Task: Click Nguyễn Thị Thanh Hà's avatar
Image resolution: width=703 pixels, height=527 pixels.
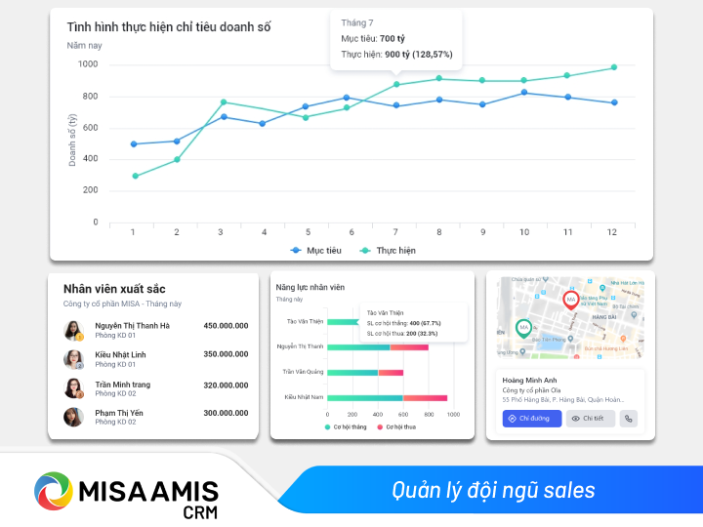Action: 73,331
